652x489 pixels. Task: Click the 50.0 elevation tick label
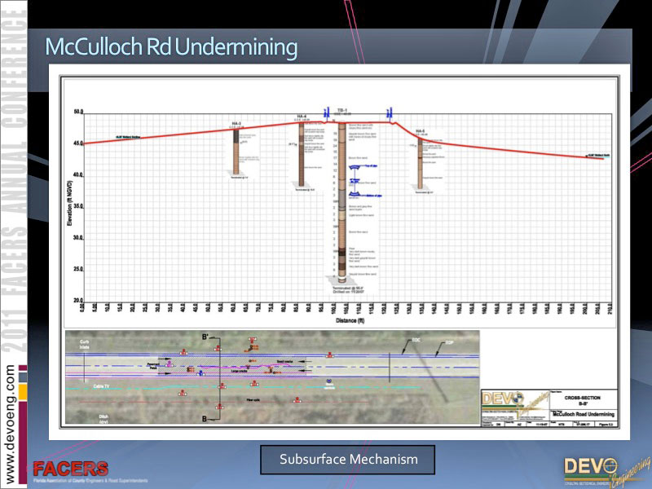pos(78,112)
